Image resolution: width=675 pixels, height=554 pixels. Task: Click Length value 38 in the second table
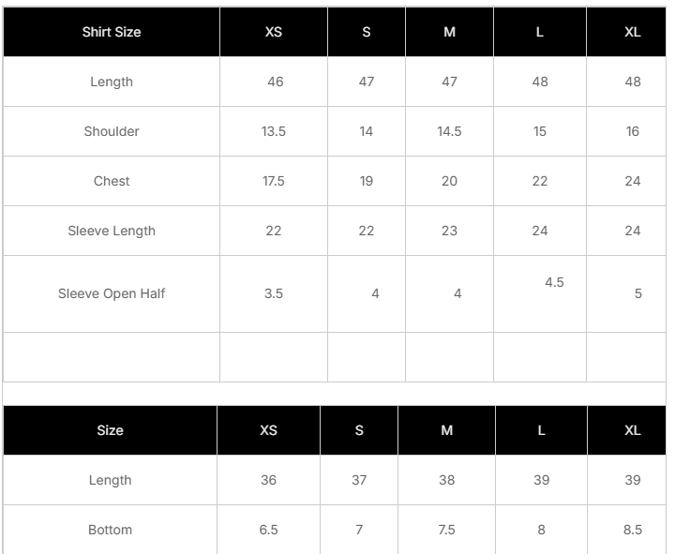point(446,480)
